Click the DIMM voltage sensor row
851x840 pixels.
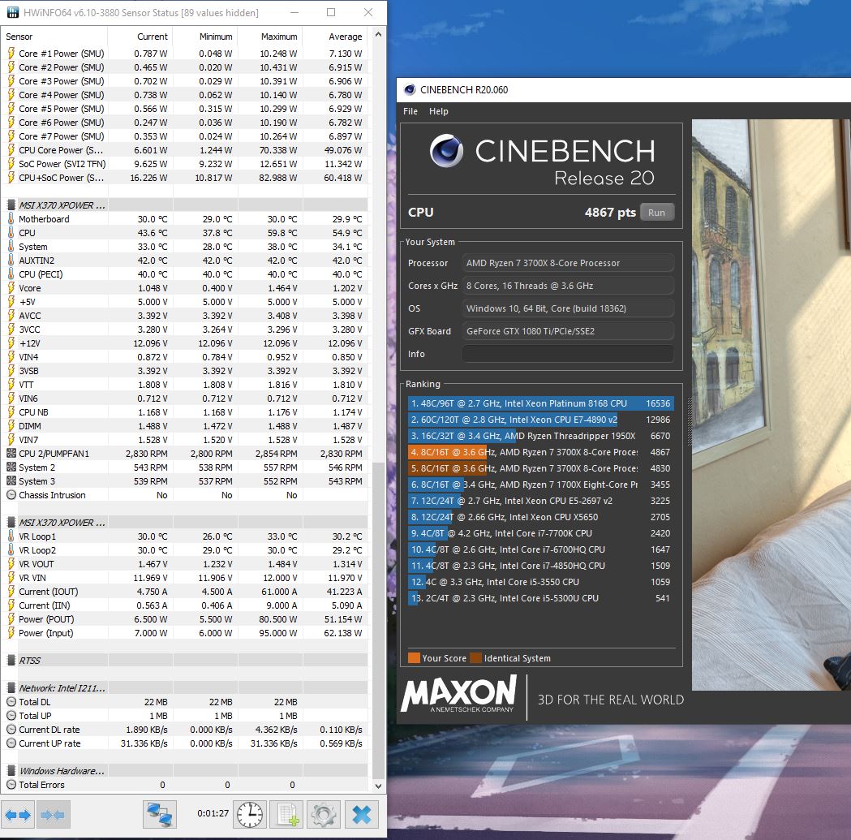(x=184, y=426)
